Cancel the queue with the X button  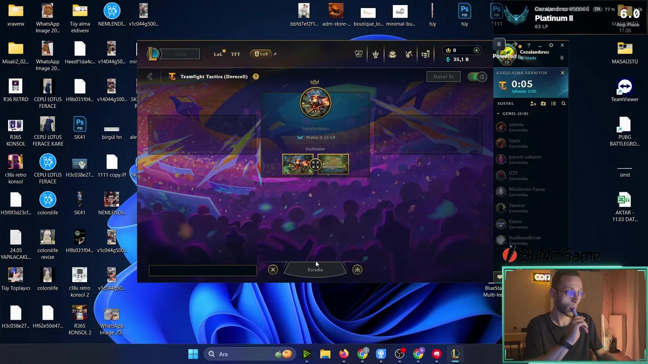tap(273, 269)
